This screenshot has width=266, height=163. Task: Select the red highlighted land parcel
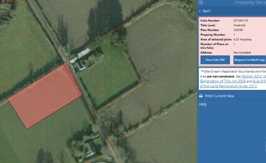click(45, 95)
